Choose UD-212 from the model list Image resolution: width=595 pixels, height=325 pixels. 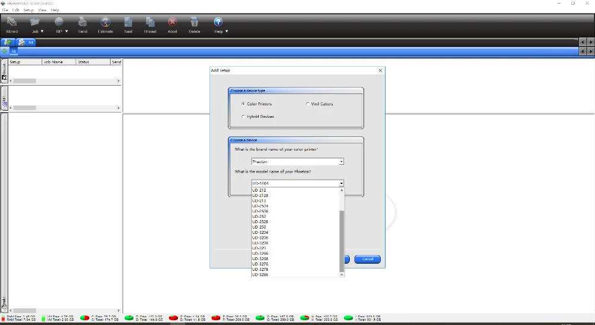coord(295,190)
